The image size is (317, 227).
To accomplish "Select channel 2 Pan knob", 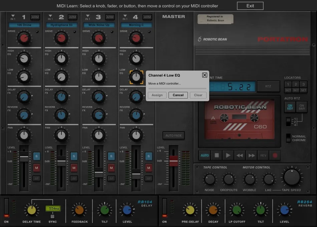I will click(61, 135).
